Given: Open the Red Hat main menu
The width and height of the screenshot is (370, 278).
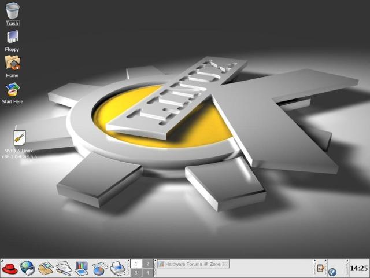Looking at the screenshot, I should (x=9, y=268).
